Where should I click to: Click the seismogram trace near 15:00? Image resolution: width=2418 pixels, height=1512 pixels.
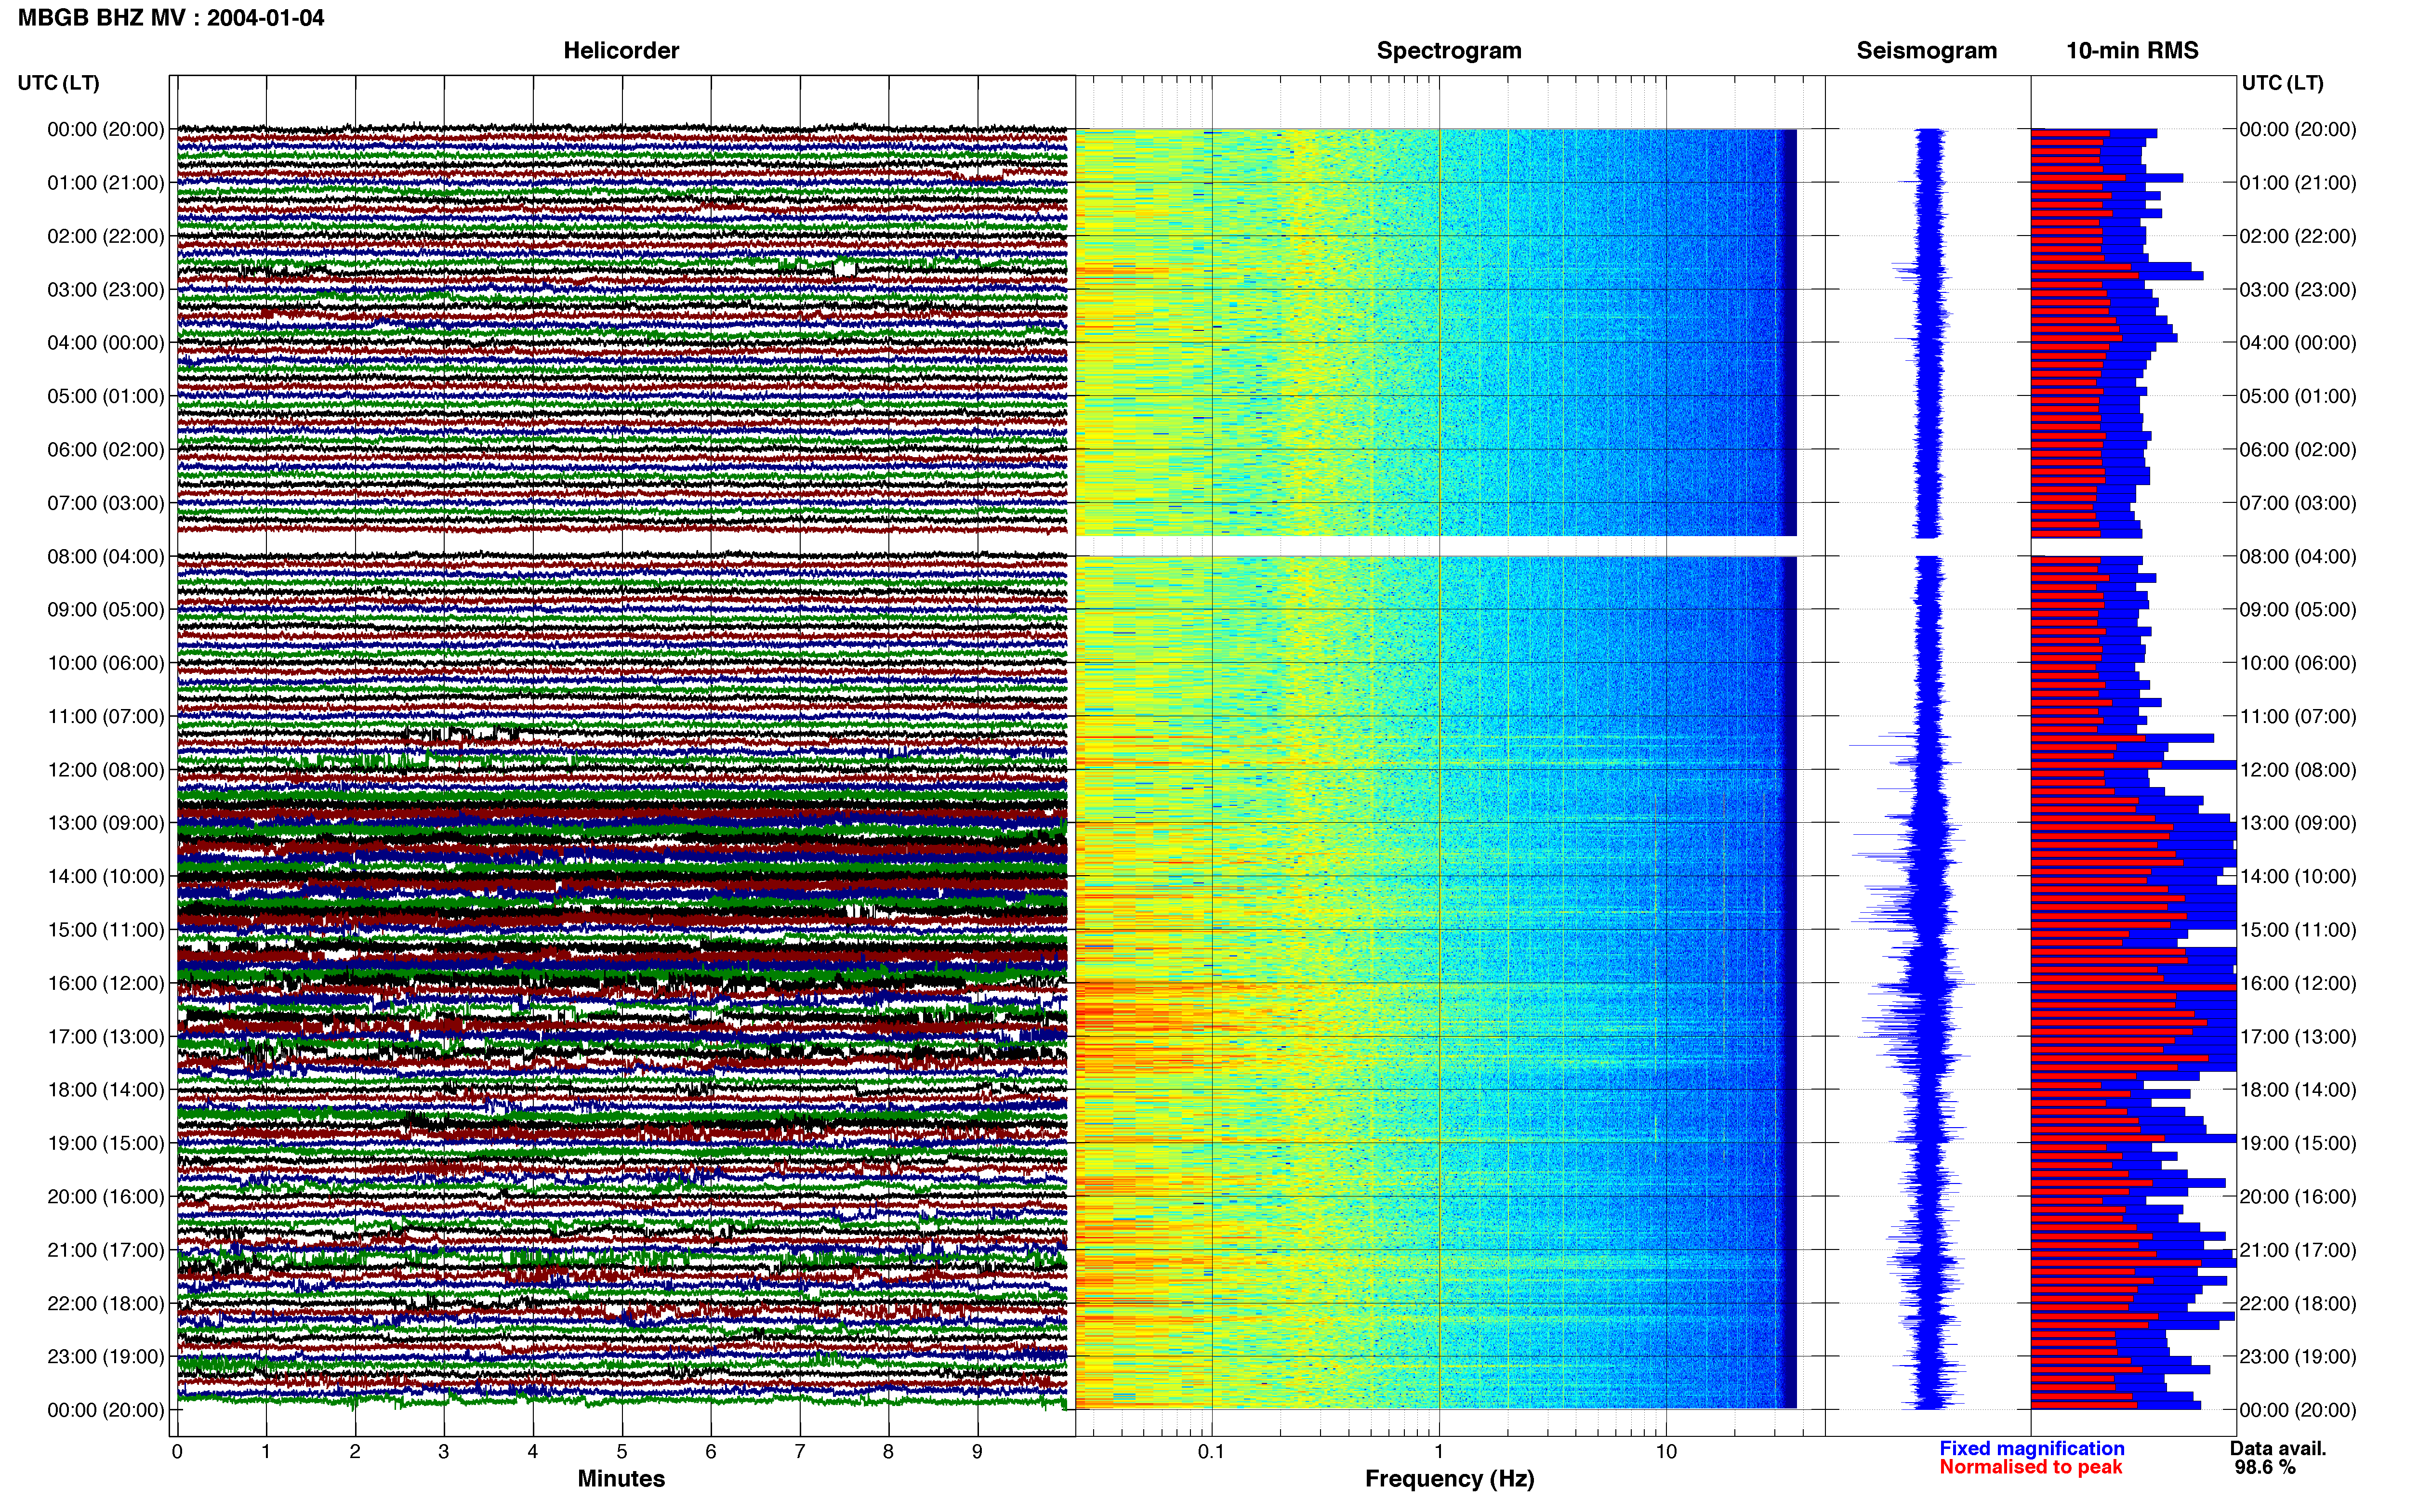click(x=1929, y=930)
